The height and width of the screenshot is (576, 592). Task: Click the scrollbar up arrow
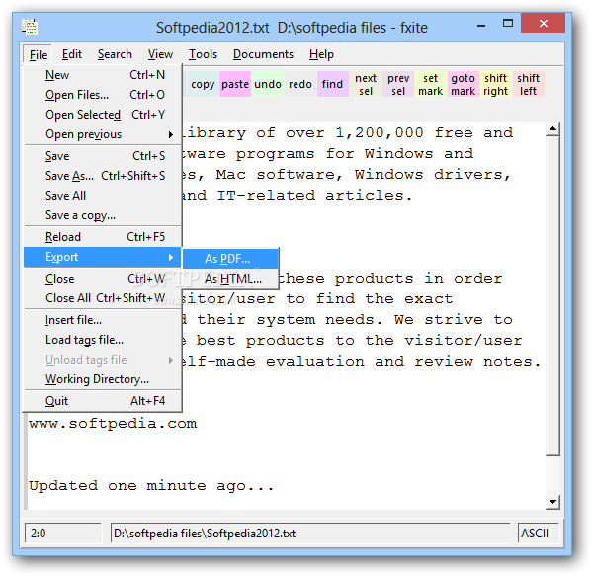point(552,129)
